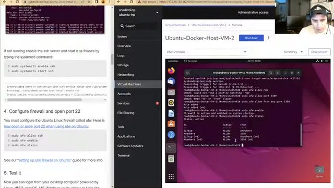334x188 pixels.
Task: Click the Disconnect button
Action: click(319, 52)
